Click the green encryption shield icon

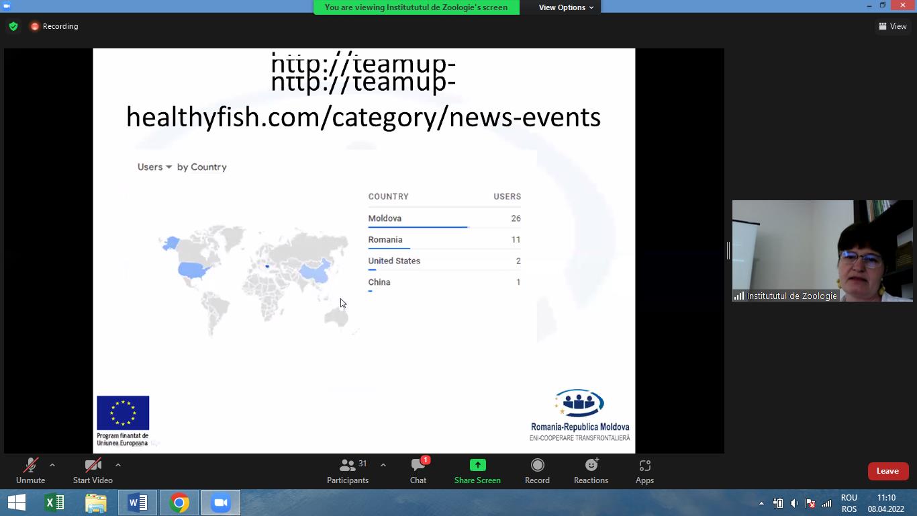(13, 26)
